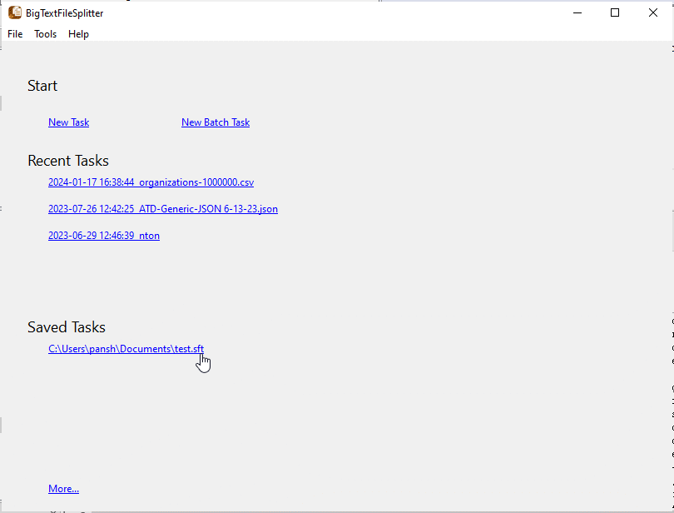The height and width of the screenshot is (513, 674).
Task: Close the BigTextFileSplitter window
Action: 653,12
